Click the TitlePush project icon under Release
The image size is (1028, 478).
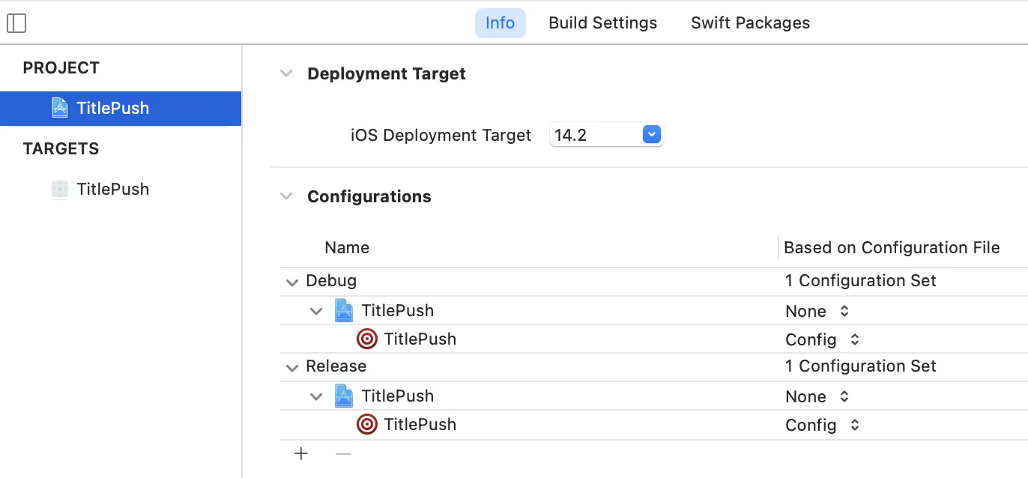344,396
